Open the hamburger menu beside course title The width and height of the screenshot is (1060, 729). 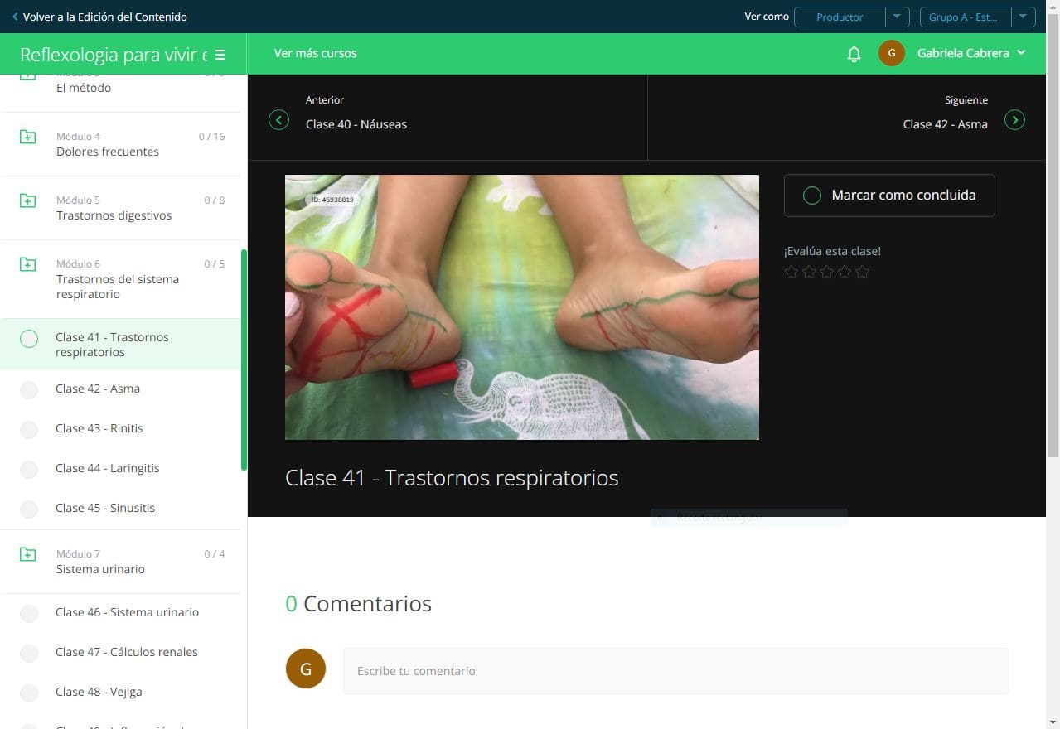point(220,55)
